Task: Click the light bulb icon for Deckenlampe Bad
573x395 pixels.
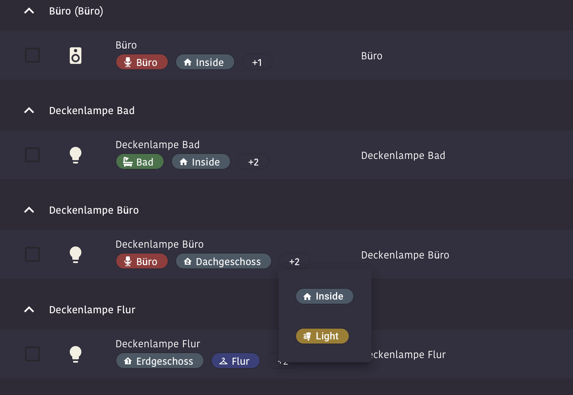Action: click(76, 155)
